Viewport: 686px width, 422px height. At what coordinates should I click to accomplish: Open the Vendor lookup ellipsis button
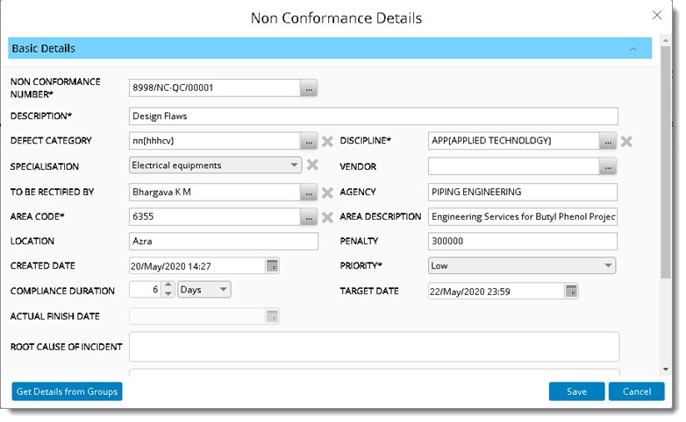coord(608,166)
